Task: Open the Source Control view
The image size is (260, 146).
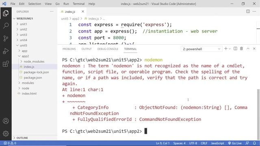Action: coord(6,39)
